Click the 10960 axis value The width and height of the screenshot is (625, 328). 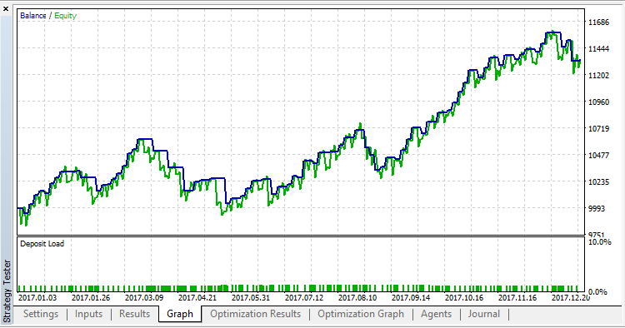pos(598,102)
